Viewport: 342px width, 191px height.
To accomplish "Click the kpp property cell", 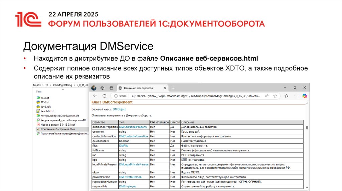I will pyautogui.click(x=105, y=160).
